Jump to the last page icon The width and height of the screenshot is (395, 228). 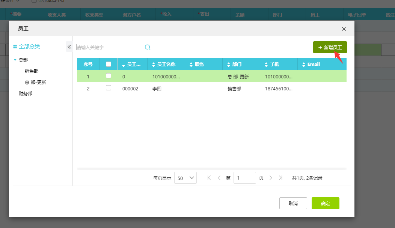(x=280, y=178)
